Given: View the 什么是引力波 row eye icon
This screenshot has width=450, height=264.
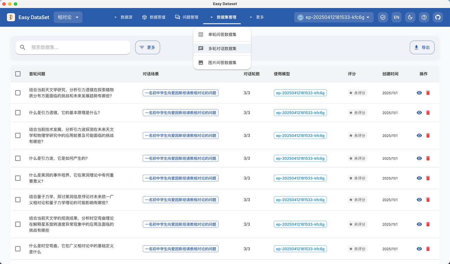Looking at the screenshot, I should tap(419, 158).
